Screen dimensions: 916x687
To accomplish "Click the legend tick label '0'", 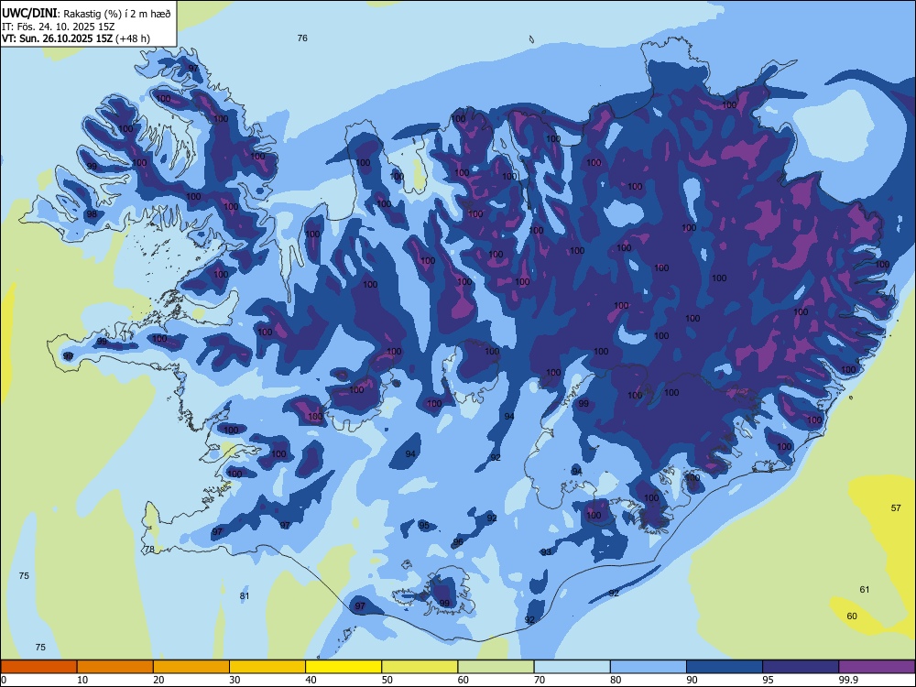I will click(4, 680).
